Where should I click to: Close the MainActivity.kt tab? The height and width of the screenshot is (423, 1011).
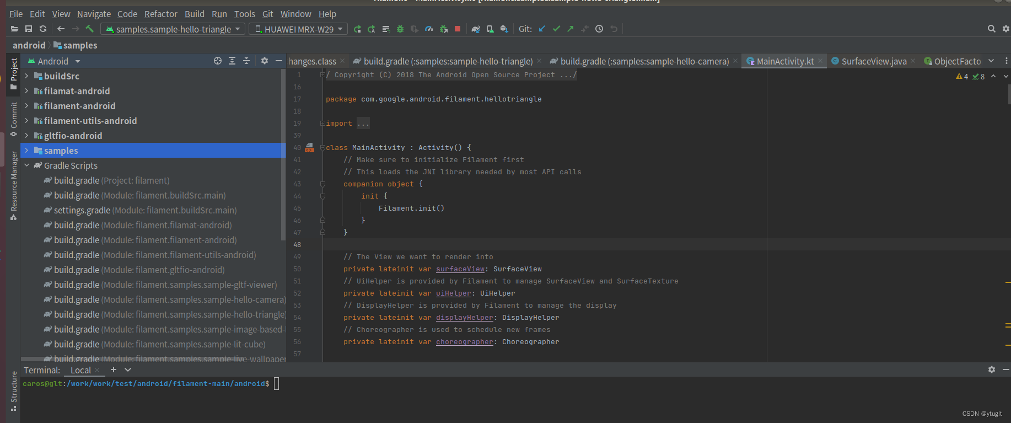click(x=820, y=61)
